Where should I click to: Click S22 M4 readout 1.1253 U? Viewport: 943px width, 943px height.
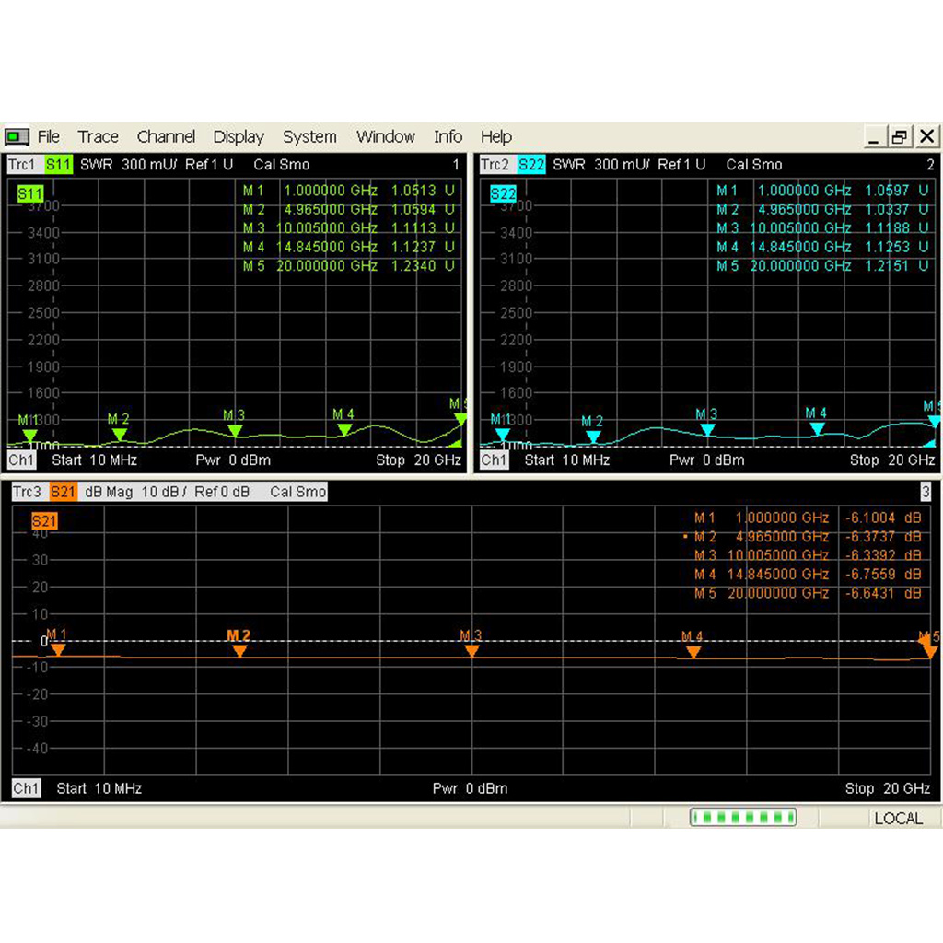(x=896, y=247)
